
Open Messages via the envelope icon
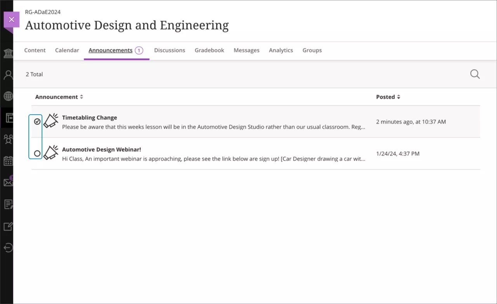click(8, 182)
